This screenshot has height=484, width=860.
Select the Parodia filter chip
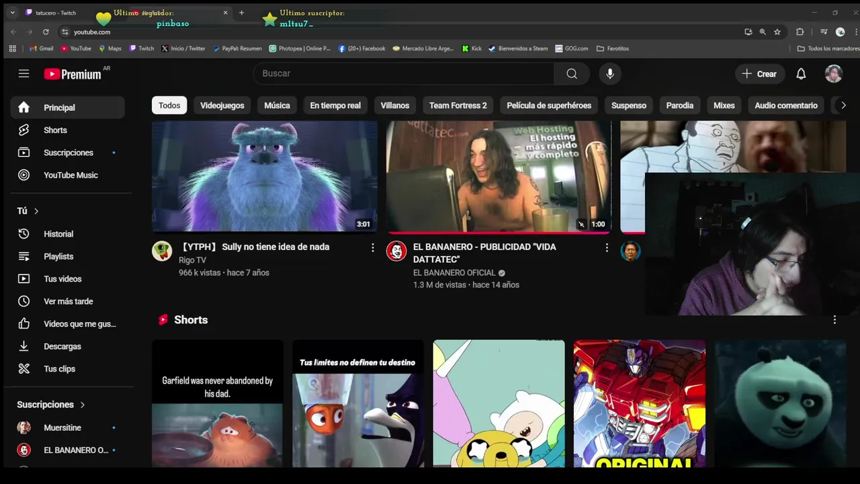pyautogui.click(x=680, y=106)
